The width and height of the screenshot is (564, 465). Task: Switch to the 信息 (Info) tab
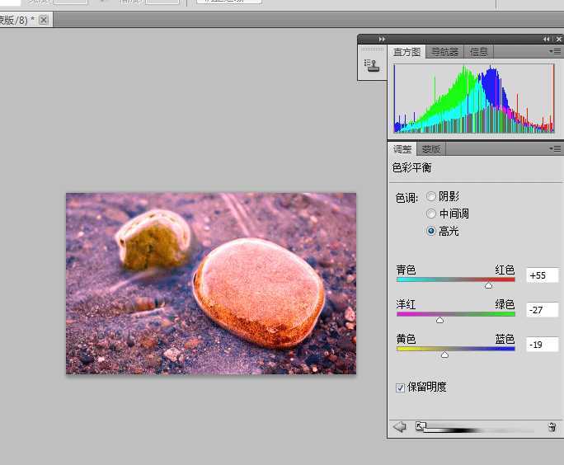(x=479, y=52)
